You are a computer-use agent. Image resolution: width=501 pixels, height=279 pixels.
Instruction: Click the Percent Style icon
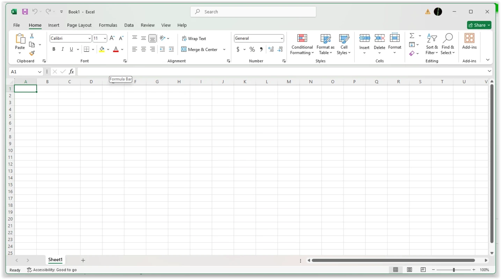tap(252, 50)
